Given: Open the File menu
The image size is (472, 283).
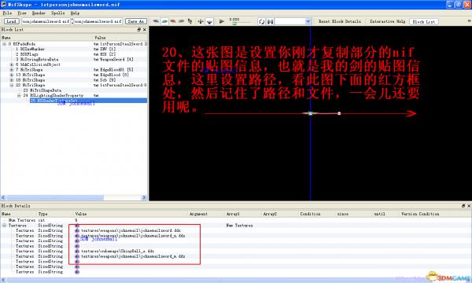Looking at the screenshot, I should 7,13.
